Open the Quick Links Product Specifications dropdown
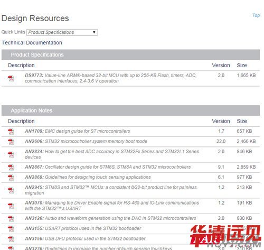Screen dimensions: 264x250 coord(62,32)
